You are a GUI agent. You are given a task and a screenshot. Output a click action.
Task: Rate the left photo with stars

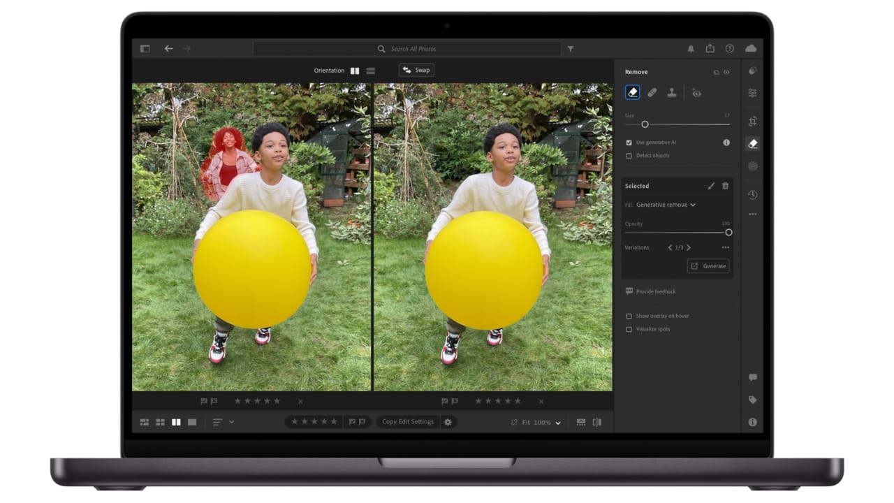[x=257, y=401]
